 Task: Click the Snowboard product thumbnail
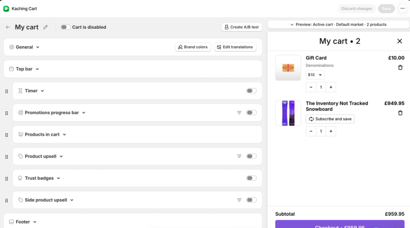288,113
